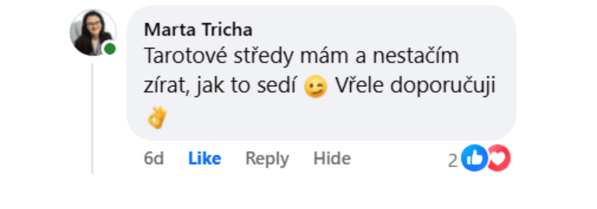Click the vertical reply thread line
597x209 pixels.
pos(92,118)
